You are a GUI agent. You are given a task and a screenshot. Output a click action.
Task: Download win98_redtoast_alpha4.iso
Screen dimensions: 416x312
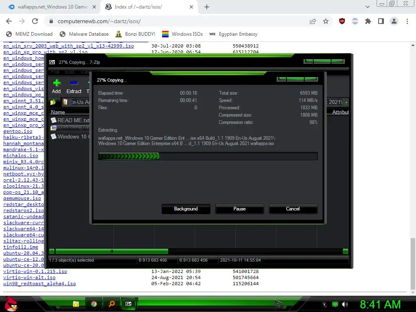pos(39,284)
